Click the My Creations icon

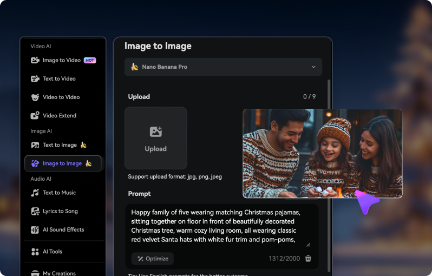coord(35,273)
